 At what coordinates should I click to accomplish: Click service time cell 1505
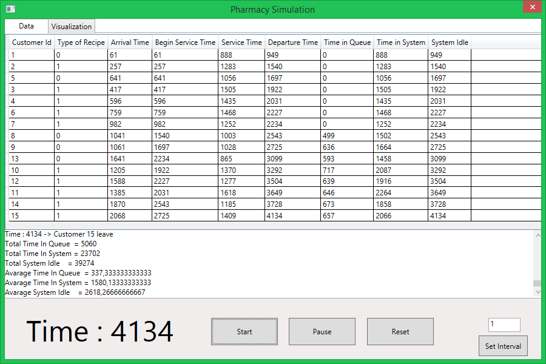coord(241,90)
